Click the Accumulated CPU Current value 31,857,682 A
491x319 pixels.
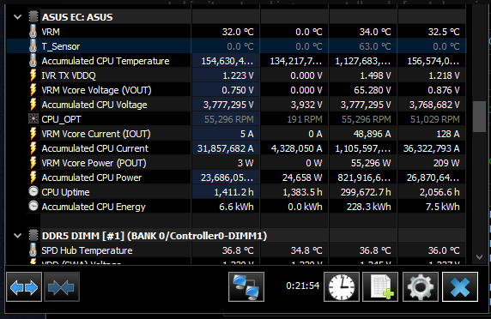[x=225, y=148]
